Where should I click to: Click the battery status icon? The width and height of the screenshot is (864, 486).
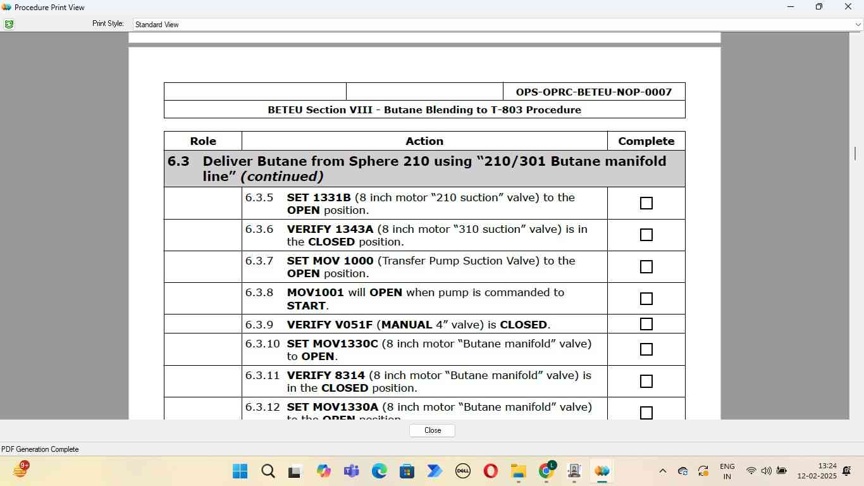point(782,471)
